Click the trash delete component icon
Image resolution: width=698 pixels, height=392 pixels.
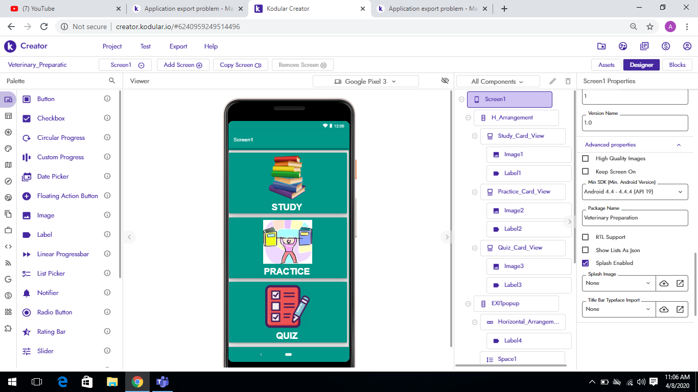click(568, 81)
